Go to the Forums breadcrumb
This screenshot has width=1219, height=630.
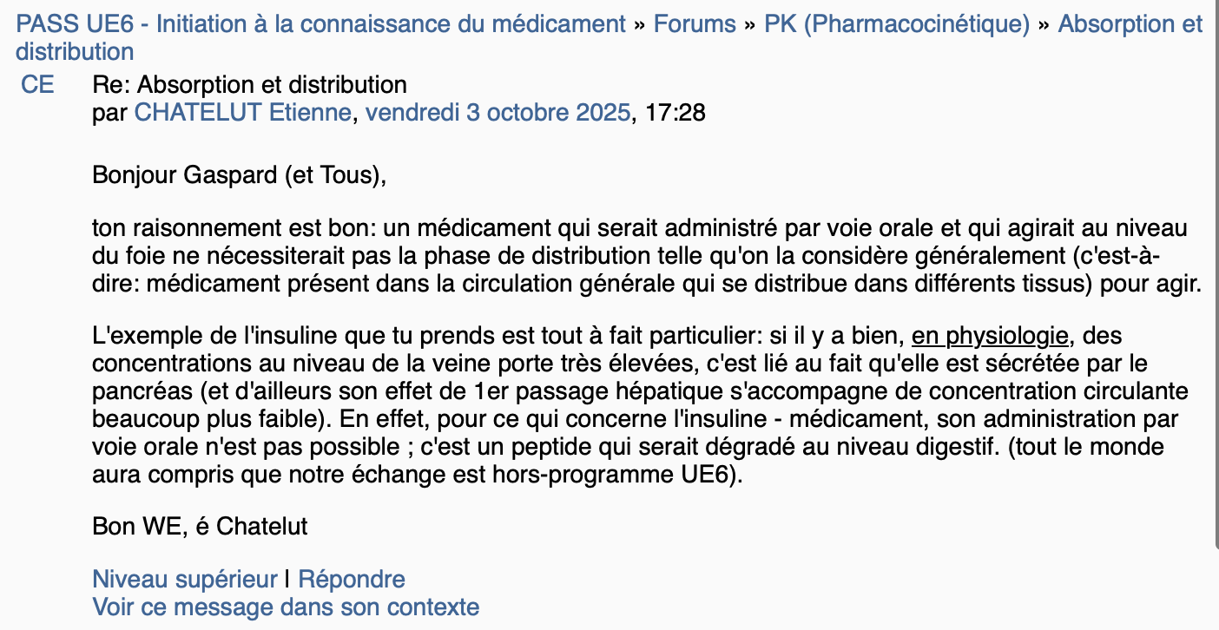click(695, 23)
